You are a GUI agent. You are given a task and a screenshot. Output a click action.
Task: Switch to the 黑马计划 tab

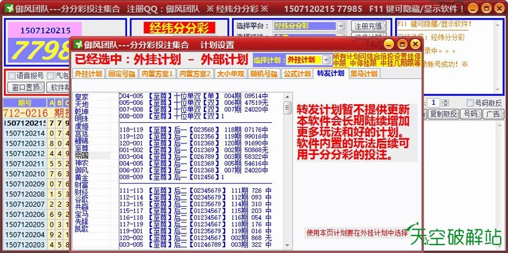point(364,73)
